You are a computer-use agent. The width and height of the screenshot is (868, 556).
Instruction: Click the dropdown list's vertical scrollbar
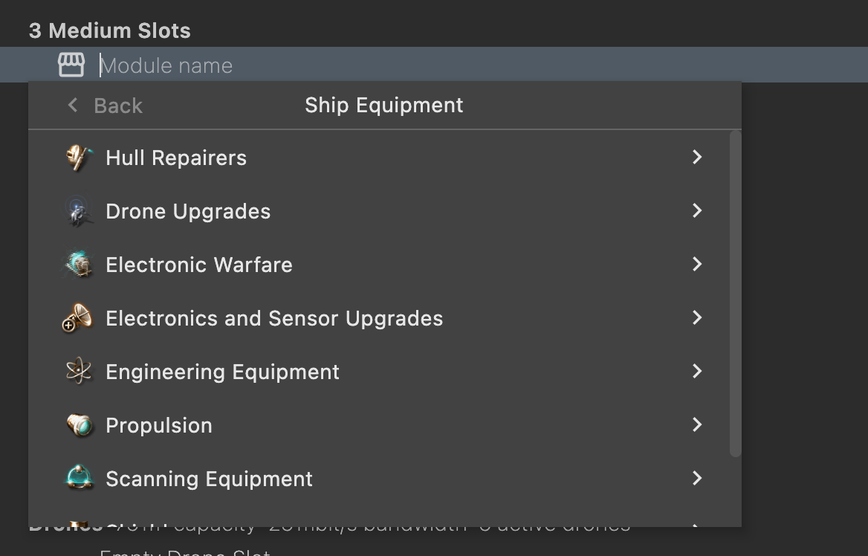click(x=735, y=294)
